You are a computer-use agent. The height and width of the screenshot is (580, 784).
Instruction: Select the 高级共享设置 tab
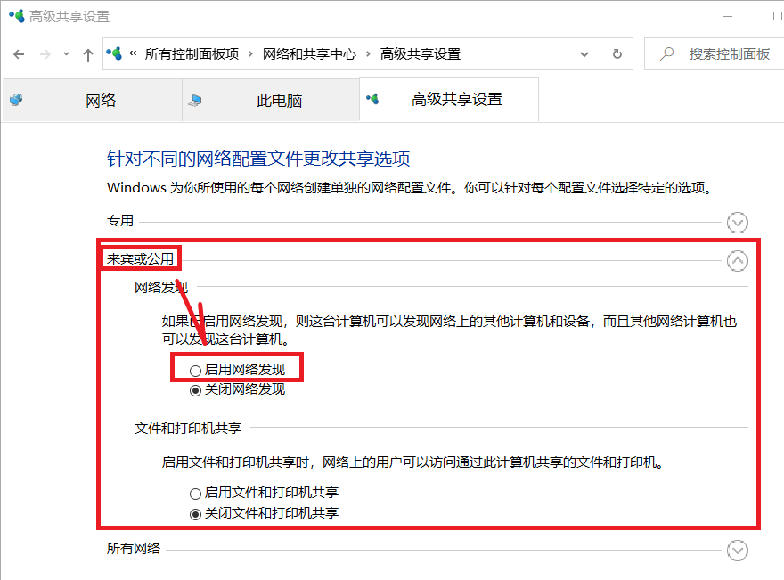coord(449,99)
